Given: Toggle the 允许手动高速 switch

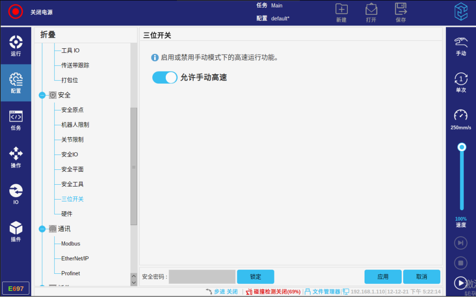Looking at the screenshot, I should [x=165, y=77].
